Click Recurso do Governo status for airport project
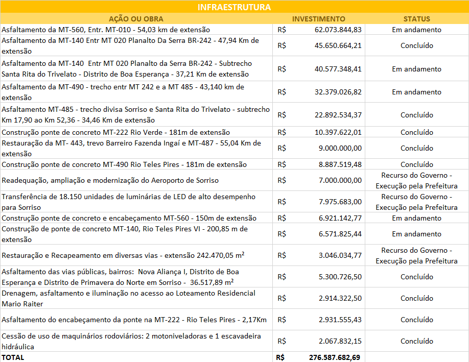This screenshot has height=362, width=469. [x=416, y=179]
